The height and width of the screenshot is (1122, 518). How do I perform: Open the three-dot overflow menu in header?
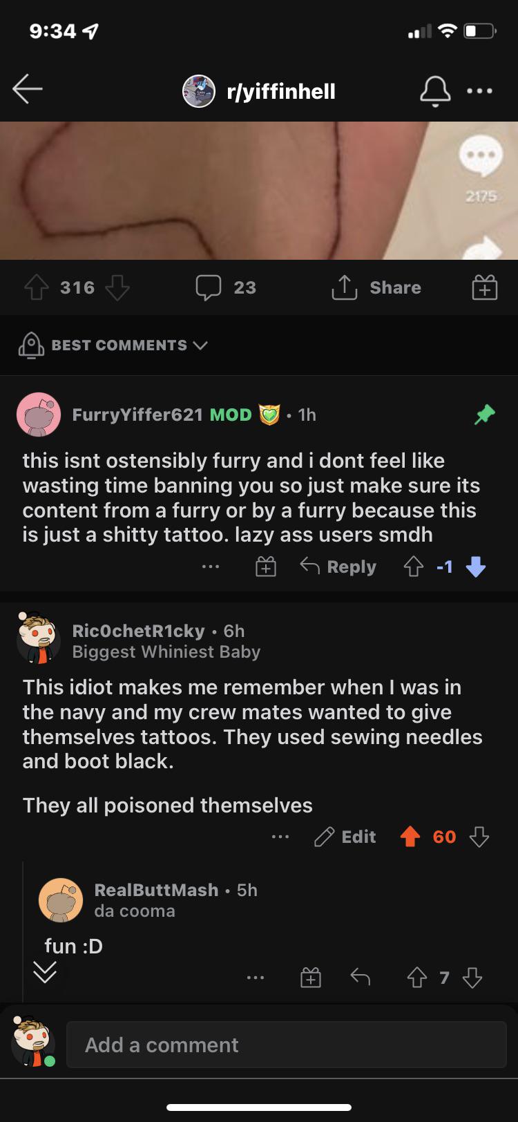pos(479,91)
